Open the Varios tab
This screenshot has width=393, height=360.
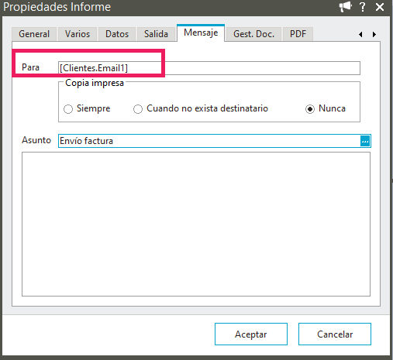(78, 34)
